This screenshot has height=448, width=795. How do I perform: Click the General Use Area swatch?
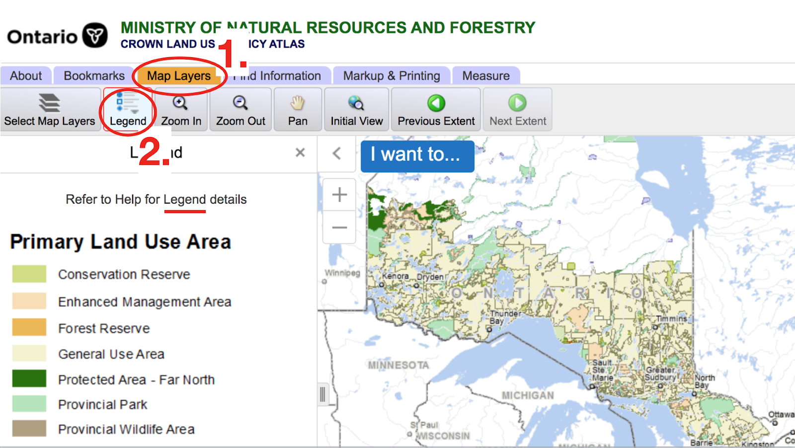click(x=29, y=353)
